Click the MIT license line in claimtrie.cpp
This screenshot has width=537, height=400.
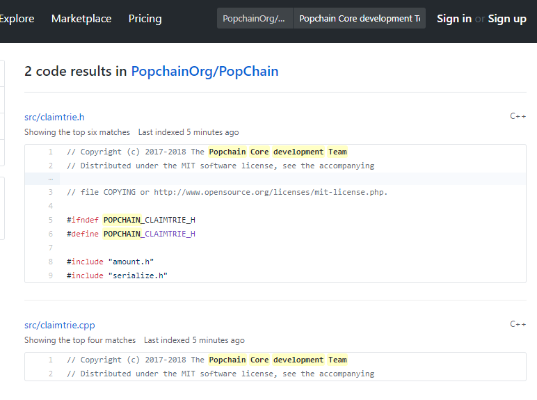pos(221,374)
